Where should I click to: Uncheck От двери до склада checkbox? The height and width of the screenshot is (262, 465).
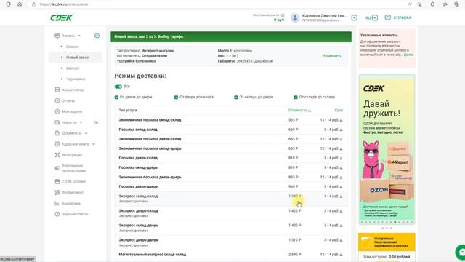pos(176,97)
